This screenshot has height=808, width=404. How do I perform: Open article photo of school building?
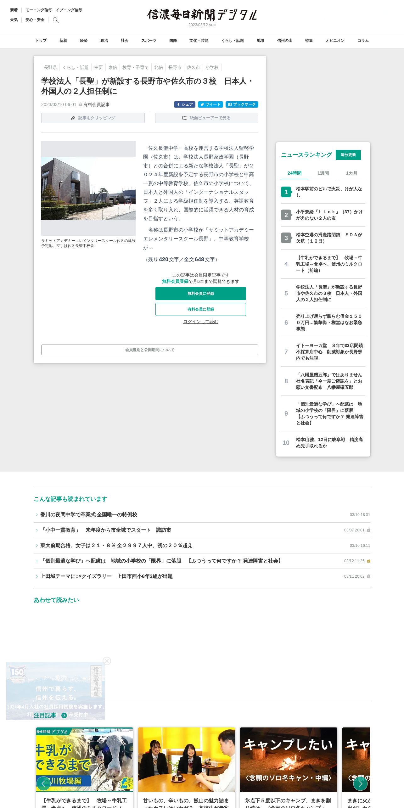(88, 188)
